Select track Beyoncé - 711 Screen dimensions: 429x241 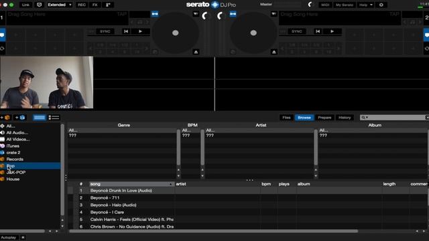click(x=105, y=198)
